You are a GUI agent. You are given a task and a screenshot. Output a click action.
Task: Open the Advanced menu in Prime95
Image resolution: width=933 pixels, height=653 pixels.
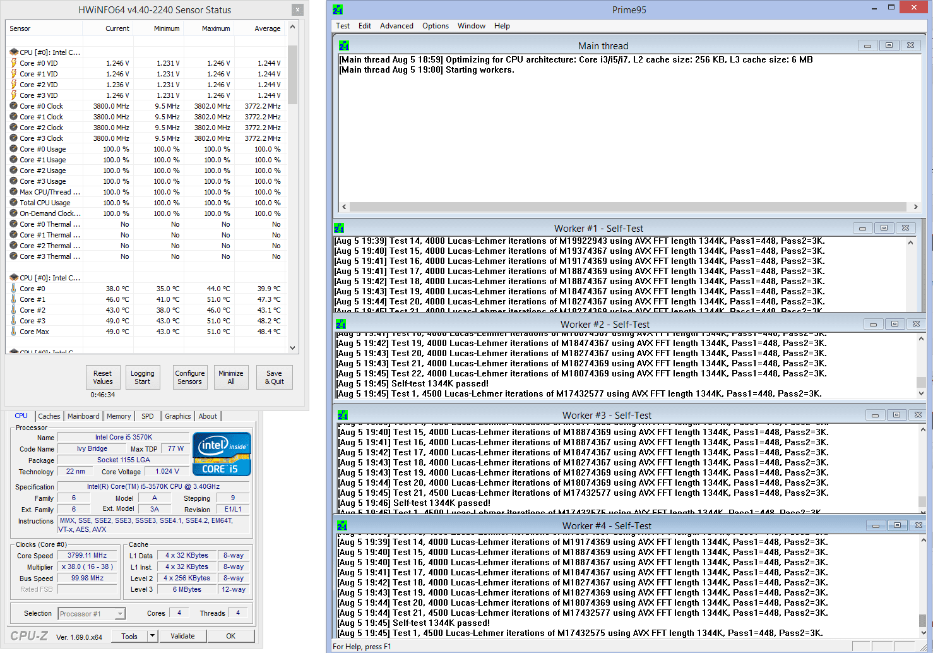pos(396,26)
